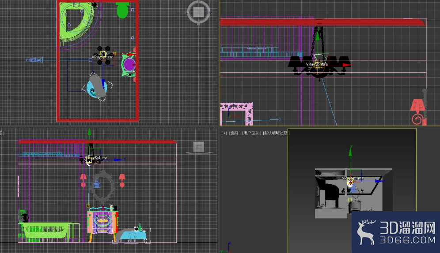Click the red X-axis arrow in front view

pos(347,65)
